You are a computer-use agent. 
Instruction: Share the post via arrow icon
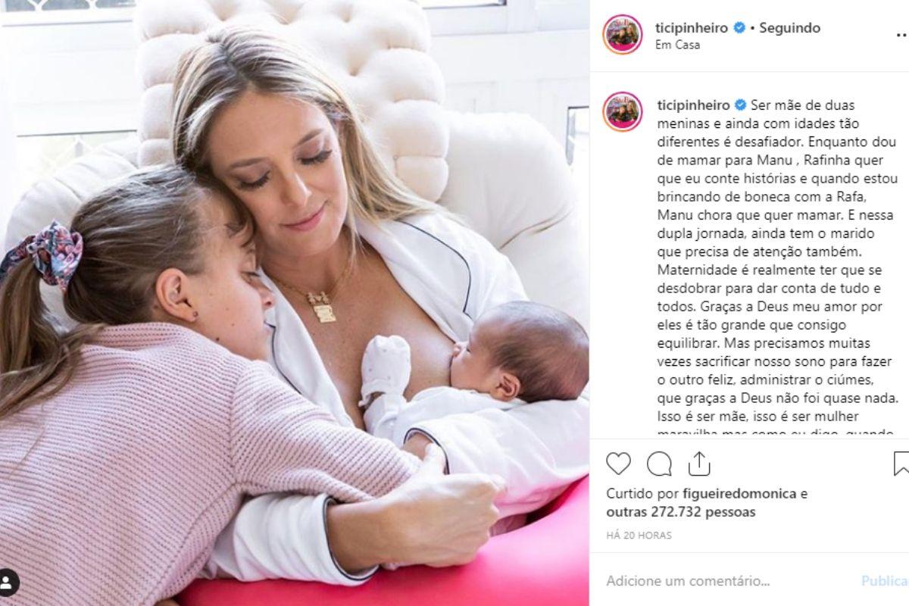(x=699, y=463)
